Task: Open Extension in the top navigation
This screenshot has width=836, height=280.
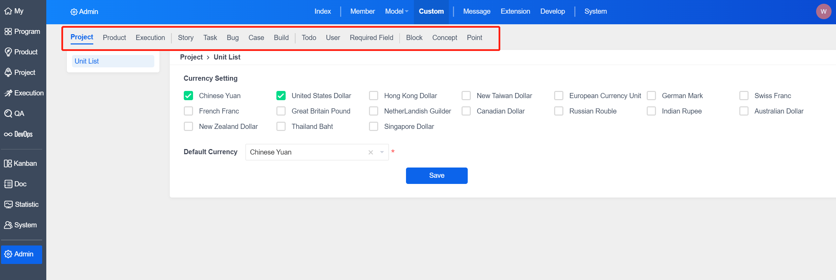Action: [x=515, y=11]
